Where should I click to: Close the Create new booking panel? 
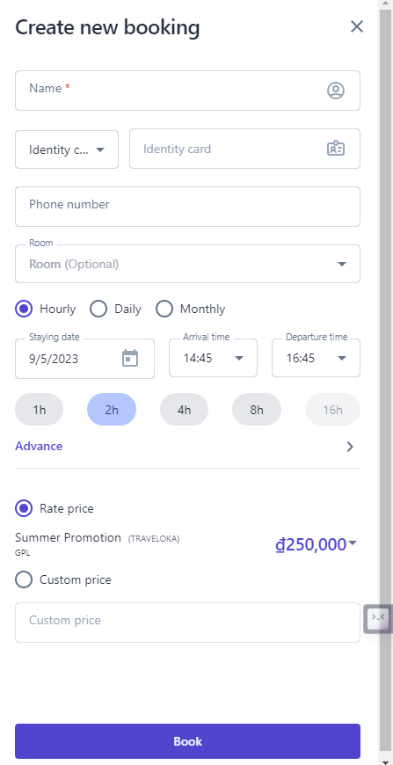[357, 27]
